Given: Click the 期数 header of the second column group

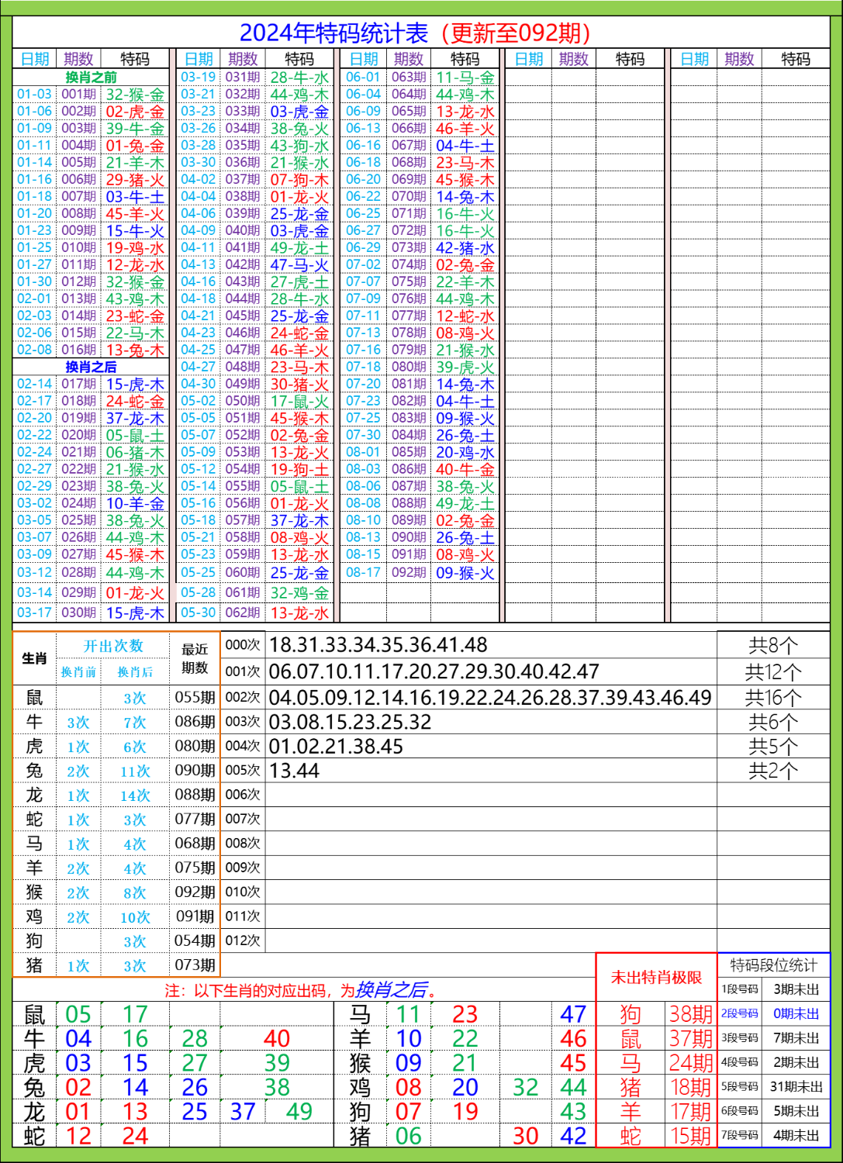Looking at the screenshot, I should click(x=242, y=57).
